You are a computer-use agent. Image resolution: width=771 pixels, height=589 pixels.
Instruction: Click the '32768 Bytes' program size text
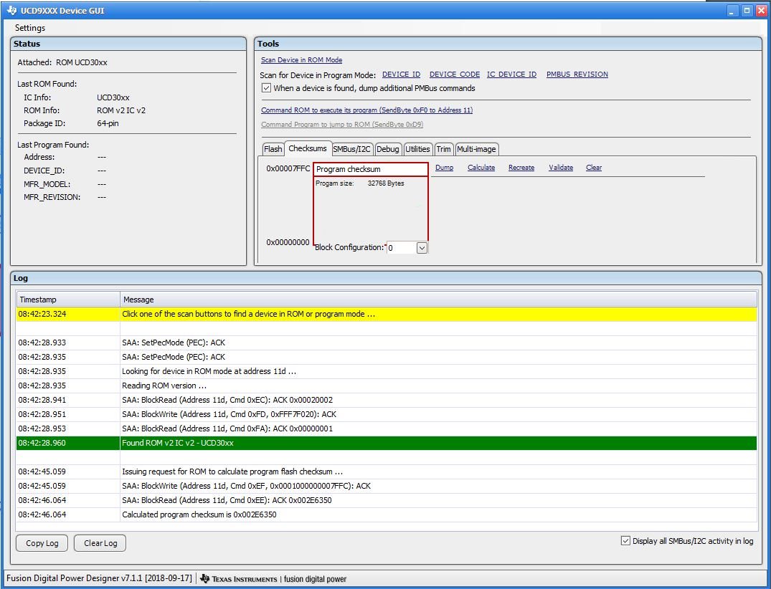coord(386,183)
